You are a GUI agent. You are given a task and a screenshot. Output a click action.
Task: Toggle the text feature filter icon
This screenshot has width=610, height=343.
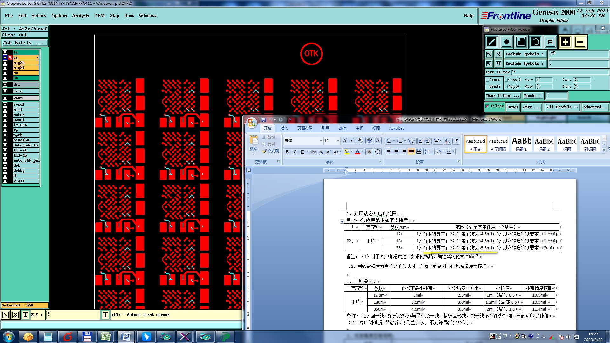point(550,42)
